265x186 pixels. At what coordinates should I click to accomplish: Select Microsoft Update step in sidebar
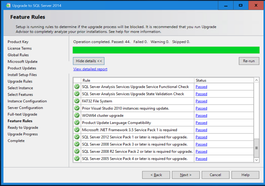23,62
